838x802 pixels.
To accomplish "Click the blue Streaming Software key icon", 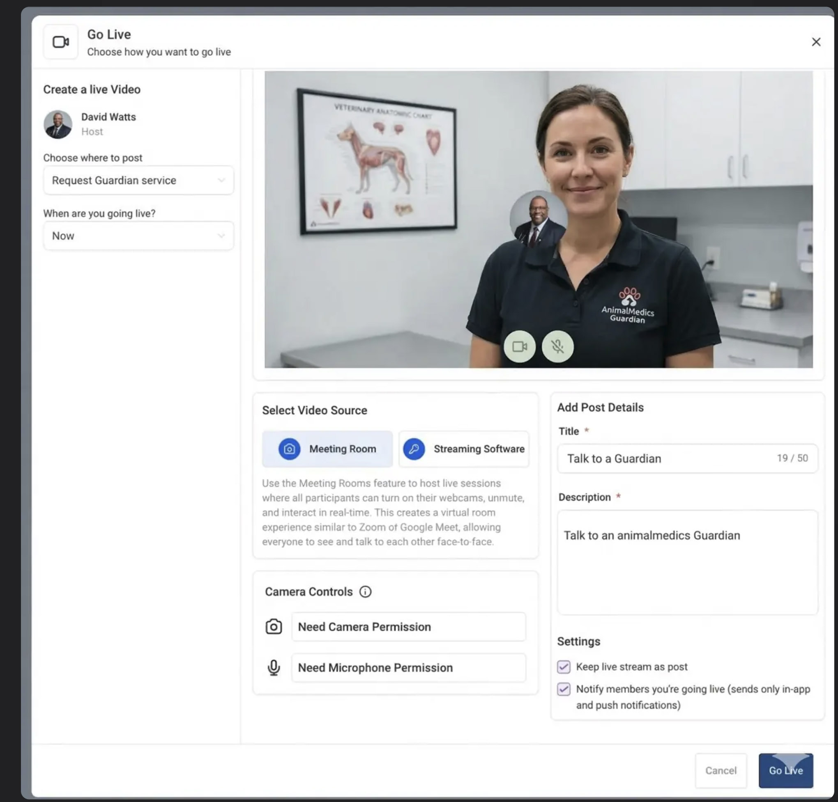I will tap(414, 449).
